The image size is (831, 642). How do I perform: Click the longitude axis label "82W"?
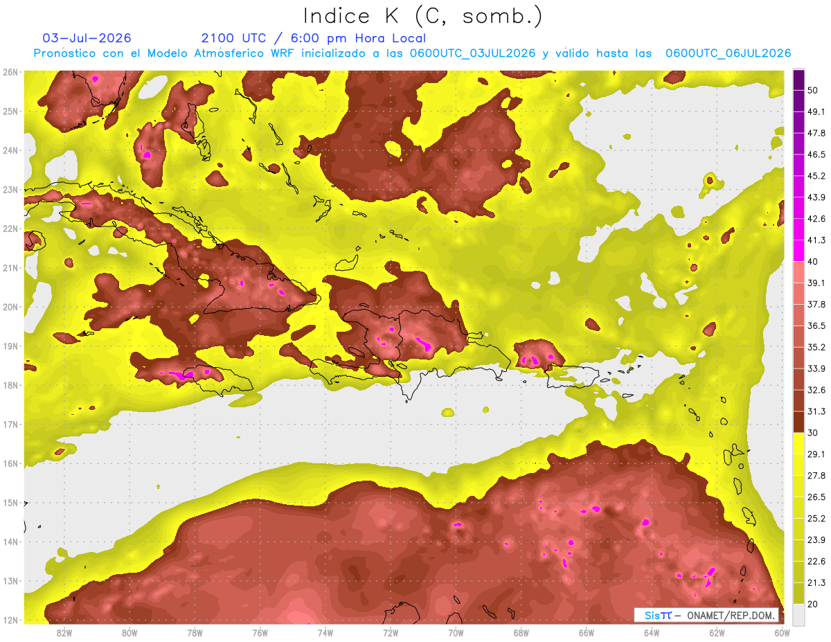64,633
